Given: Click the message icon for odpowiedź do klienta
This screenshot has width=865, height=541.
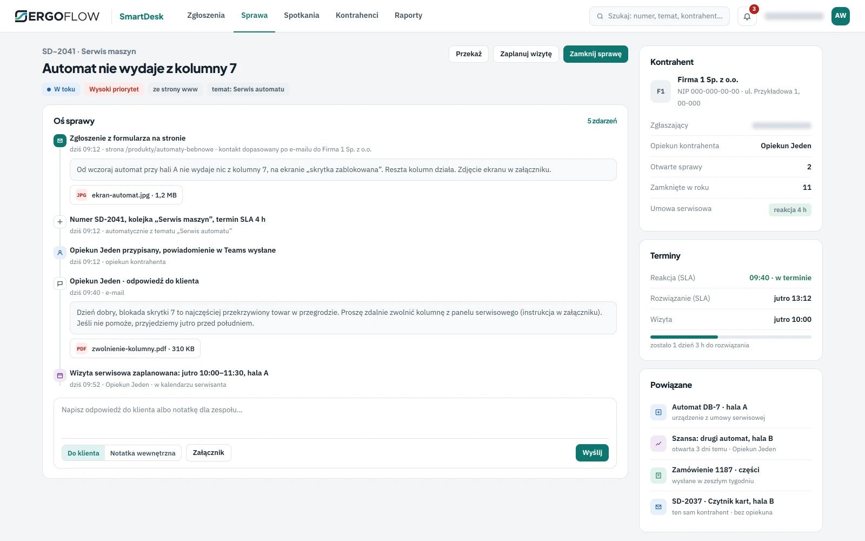Looking at the screenshot, I should pos(60,283).
